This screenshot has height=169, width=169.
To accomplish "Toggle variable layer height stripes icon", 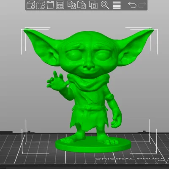I will 117,5.
